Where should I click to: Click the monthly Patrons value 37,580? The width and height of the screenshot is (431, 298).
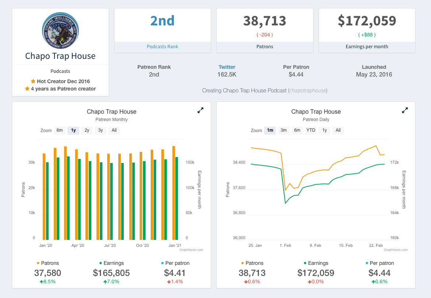(x=48, y=273)
